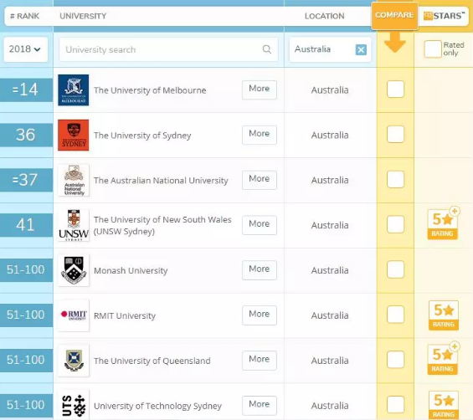Open RMIT's 5 star rating badge
The image size is (473, 420).
tap(443, 315)
